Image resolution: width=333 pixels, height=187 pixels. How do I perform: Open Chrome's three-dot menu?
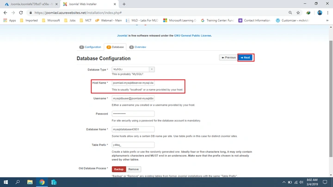[x=328, y=13]
